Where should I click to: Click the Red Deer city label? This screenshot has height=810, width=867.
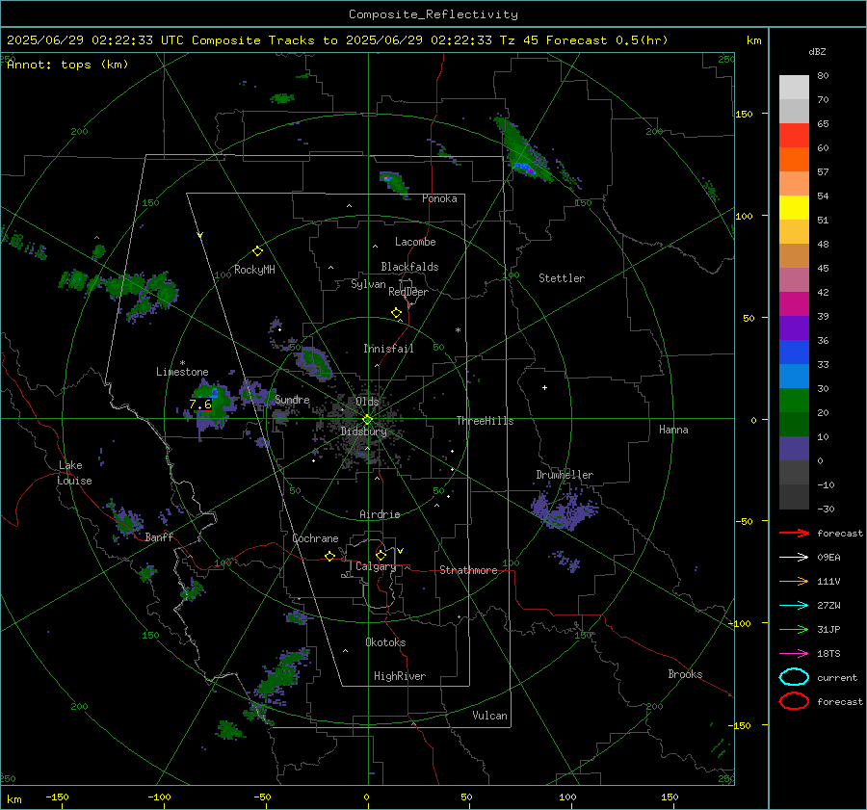click(x=408, y=292)
